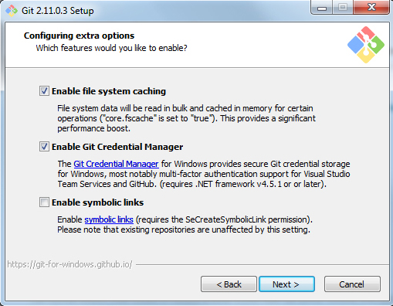Close the Git Setup window
Viewport: 393px width, 306px height.
[371, 8]
